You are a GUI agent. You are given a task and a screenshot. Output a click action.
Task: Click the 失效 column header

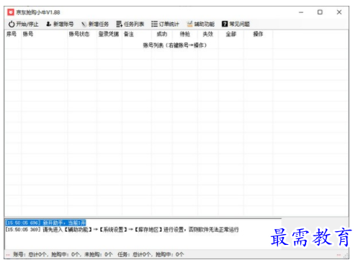point(208,34)
